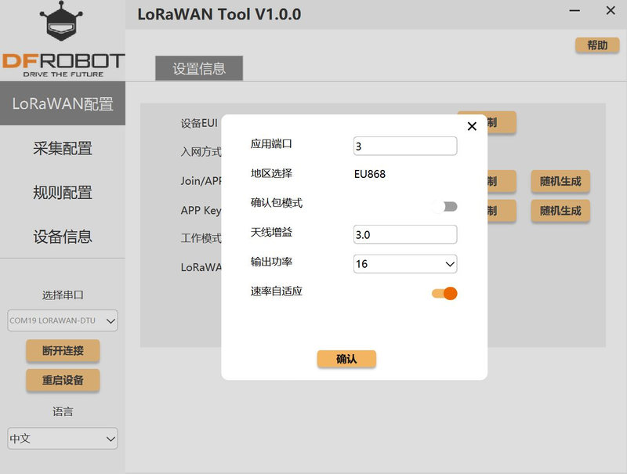Select 设备信息 in the sidebar
The image size is (627, 474).
point(63,236)
